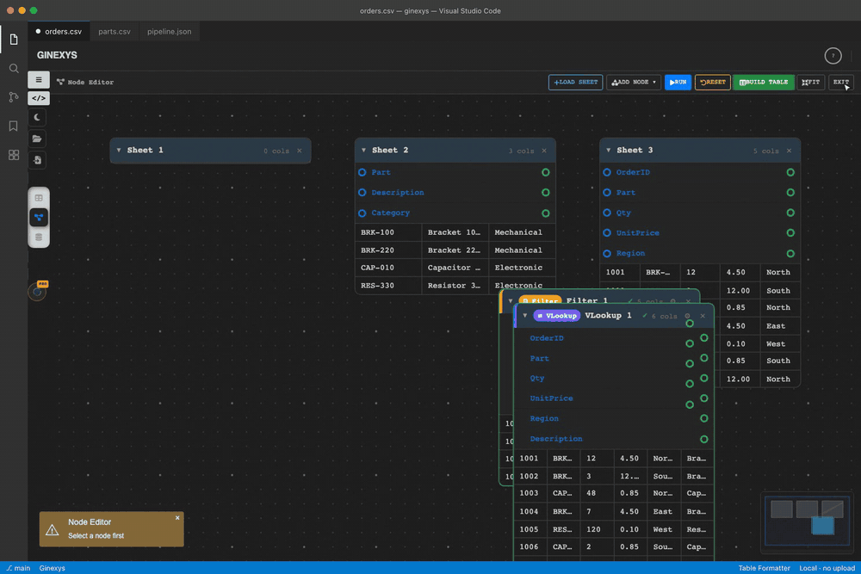
Task: Click the Load Sheet button
Action: 575,83
